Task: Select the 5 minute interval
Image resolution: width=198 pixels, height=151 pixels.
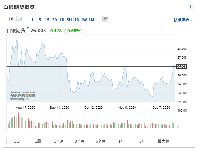Action: (x=40, y=20)
